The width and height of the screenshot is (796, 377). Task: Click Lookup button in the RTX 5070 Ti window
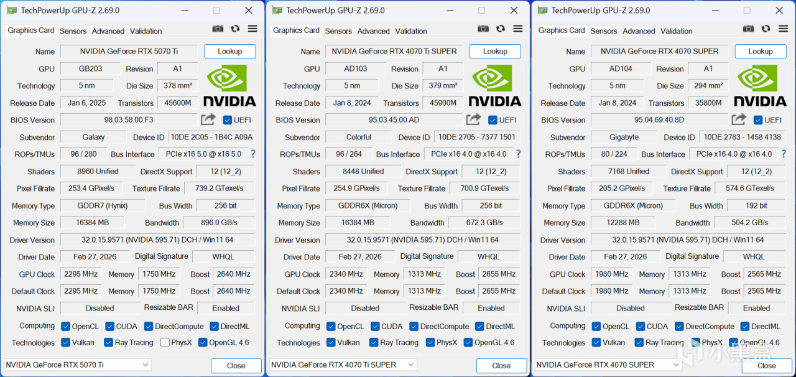click(x=229, y=51)
